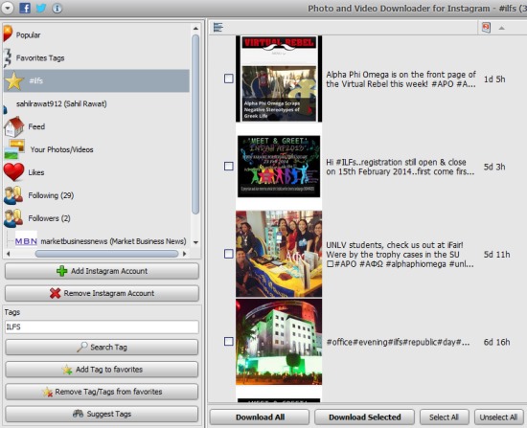Open the Meet & Greet thumbnail

tap(279, 167)
